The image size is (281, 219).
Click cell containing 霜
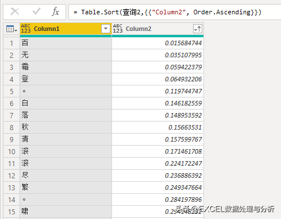click(x=66, y=67)
